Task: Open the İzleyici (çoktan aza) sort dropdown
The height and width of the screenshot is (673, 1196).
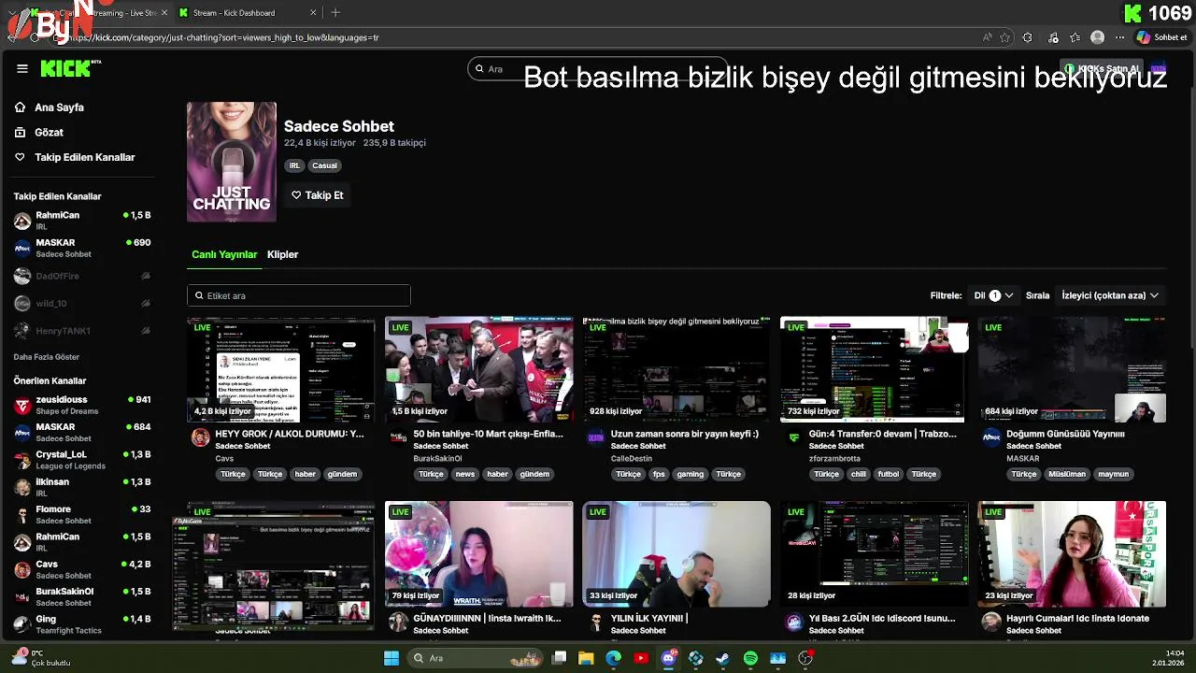Action: (1110, 295)
